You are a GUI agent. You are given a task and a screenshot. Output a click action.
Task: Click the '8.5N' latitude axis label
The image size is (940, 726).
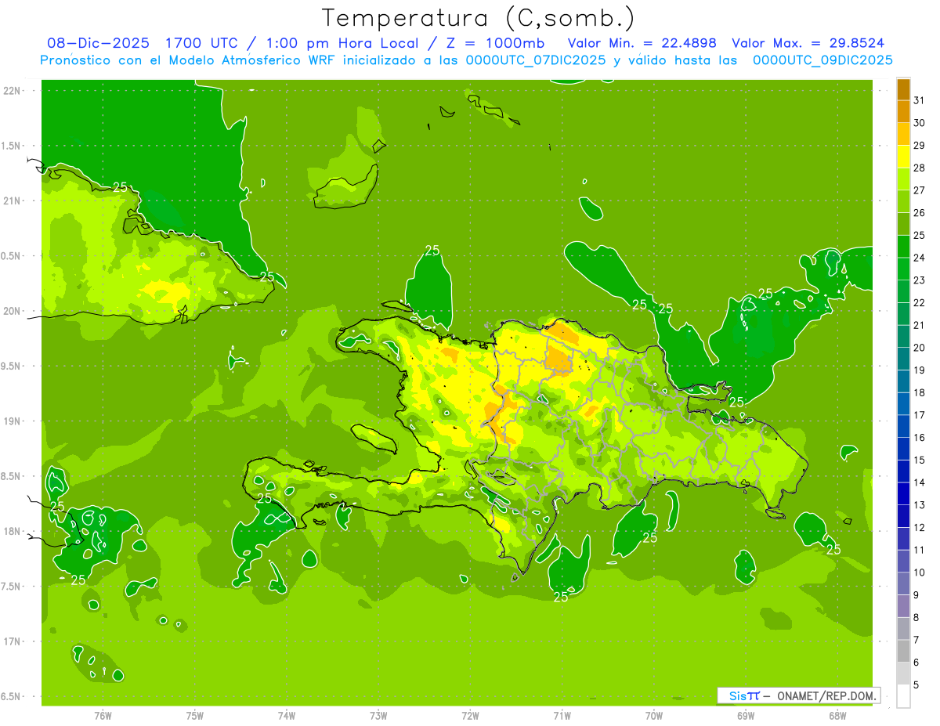click(12, 476)
